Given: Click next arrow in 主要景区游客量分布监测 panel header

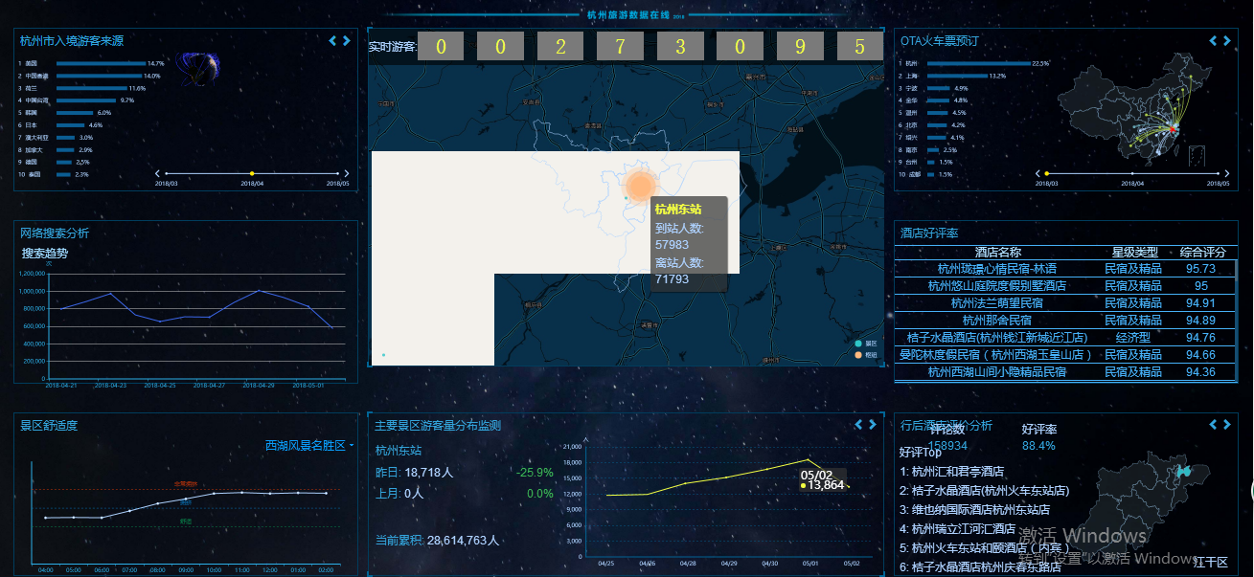Looking at the screenshot, I should pyautogui.click(x=872, y=425).
